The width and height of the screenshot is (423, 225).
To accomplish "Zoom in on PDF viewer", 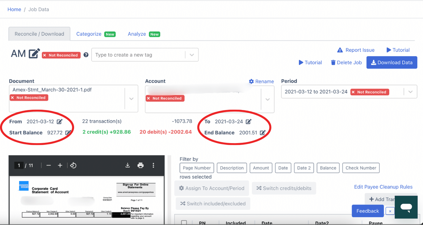I will pos(60,165).
